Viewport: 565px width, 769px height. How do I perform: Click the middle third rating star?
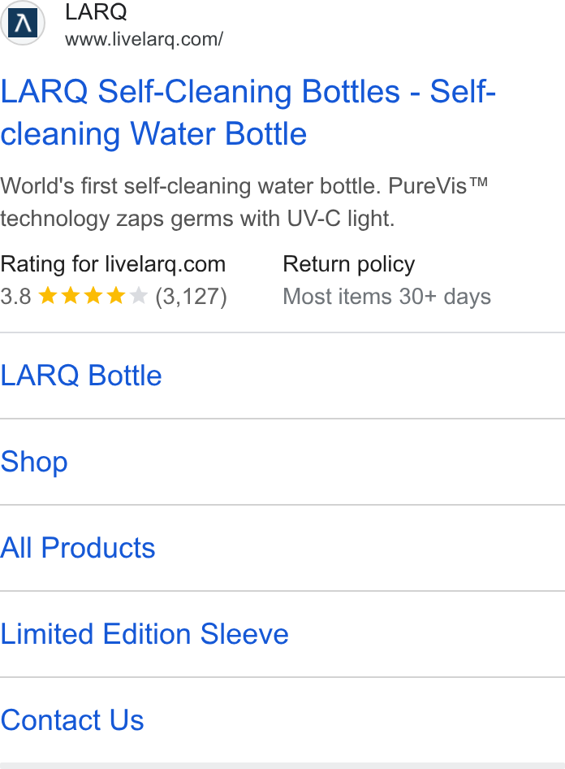coord(93,296)
